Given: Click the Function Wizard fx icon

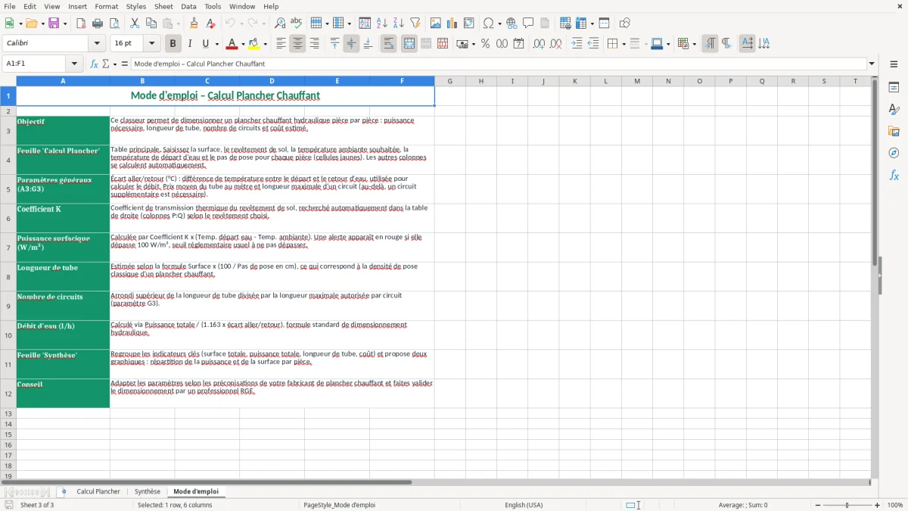Looking at the screenshot, I should (94, 64).
